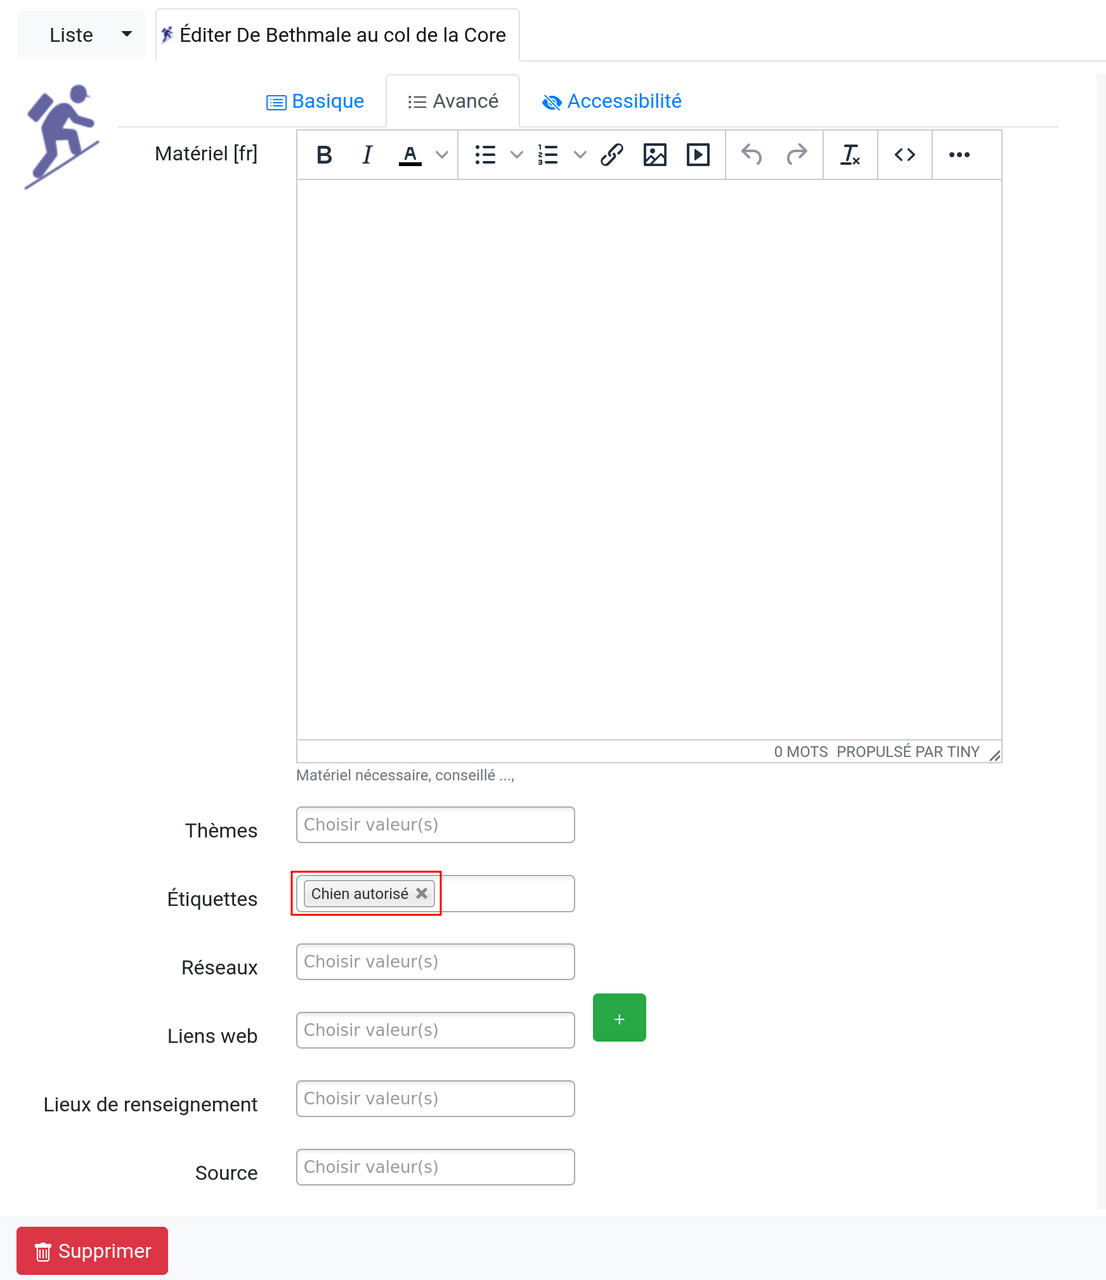Open source code view of editor
Screen dimensions: 1106x1280
click(905, 155)
